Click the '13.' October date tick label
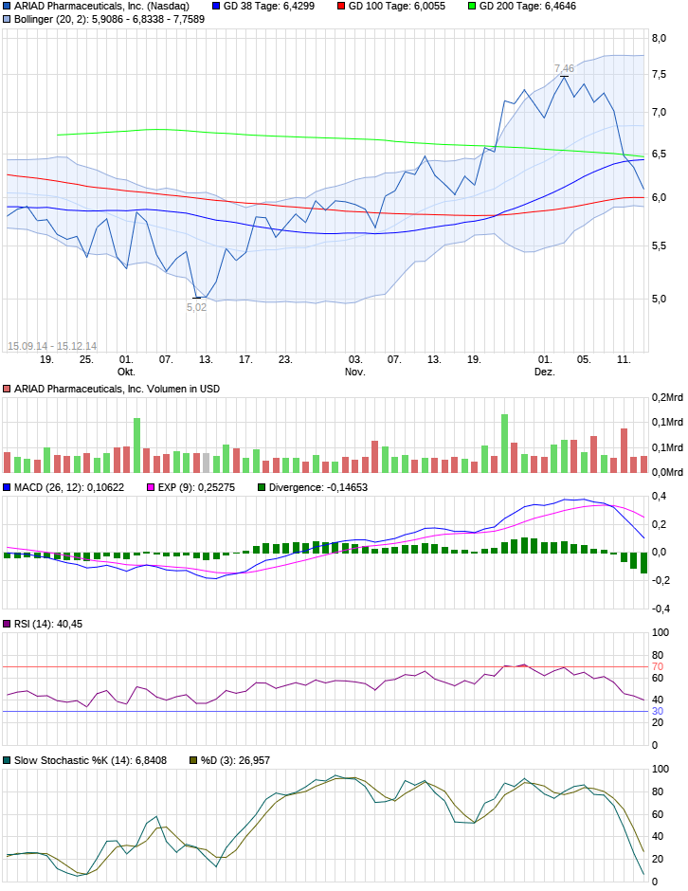Screen dimensions: 688x891 [x=206, y=359]
